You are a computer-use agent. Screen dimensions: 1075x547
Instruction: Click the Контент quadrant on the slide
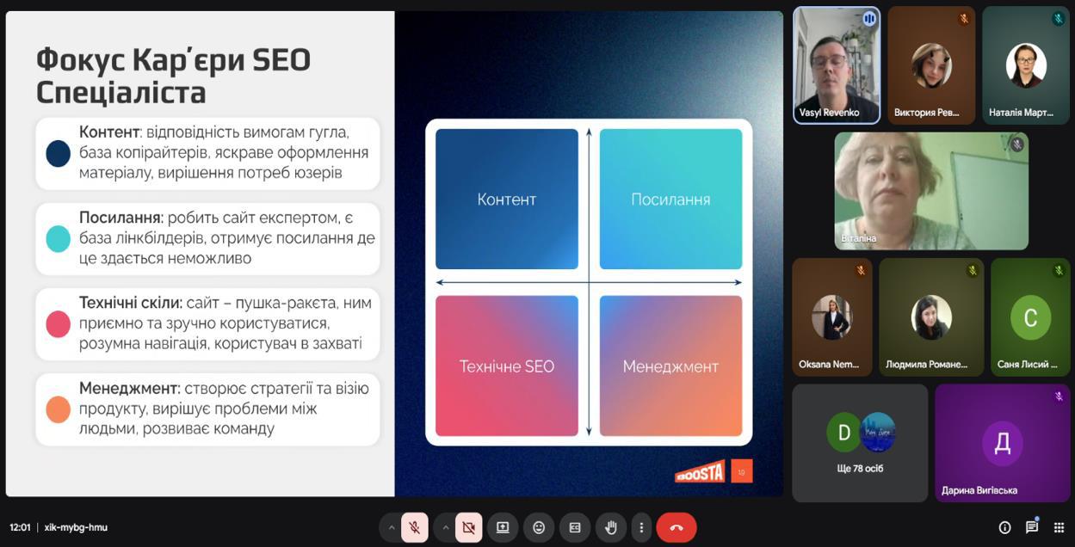pos(506,199)
